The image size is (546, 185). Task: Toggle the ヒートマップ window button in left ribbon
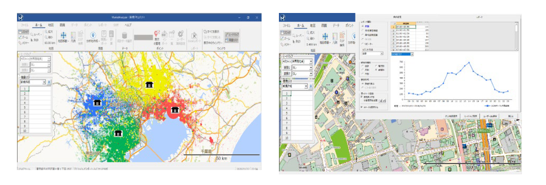(232, 35)
